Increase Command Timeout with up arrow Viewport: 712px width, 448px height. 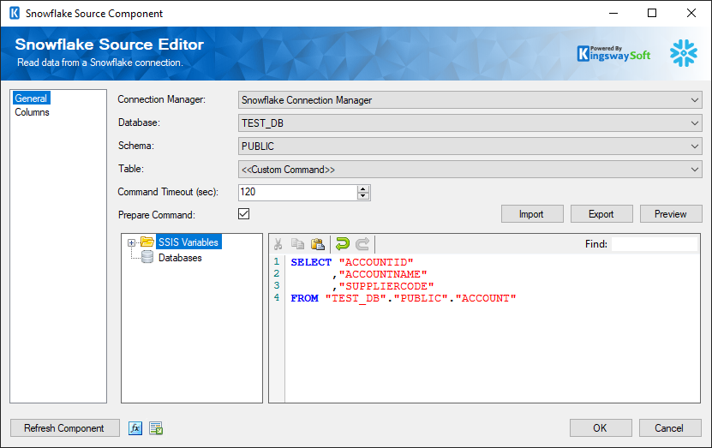[x=362, y=188]
